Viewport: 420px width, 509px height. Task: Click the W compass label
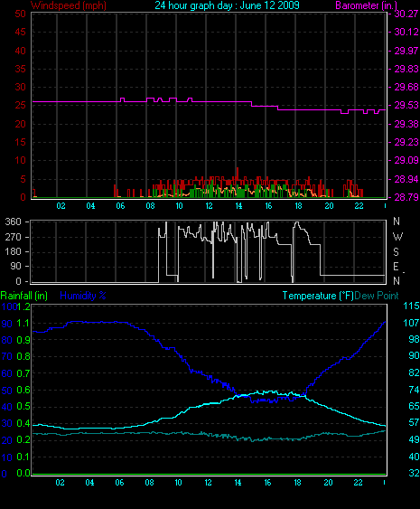click(397, 237)
